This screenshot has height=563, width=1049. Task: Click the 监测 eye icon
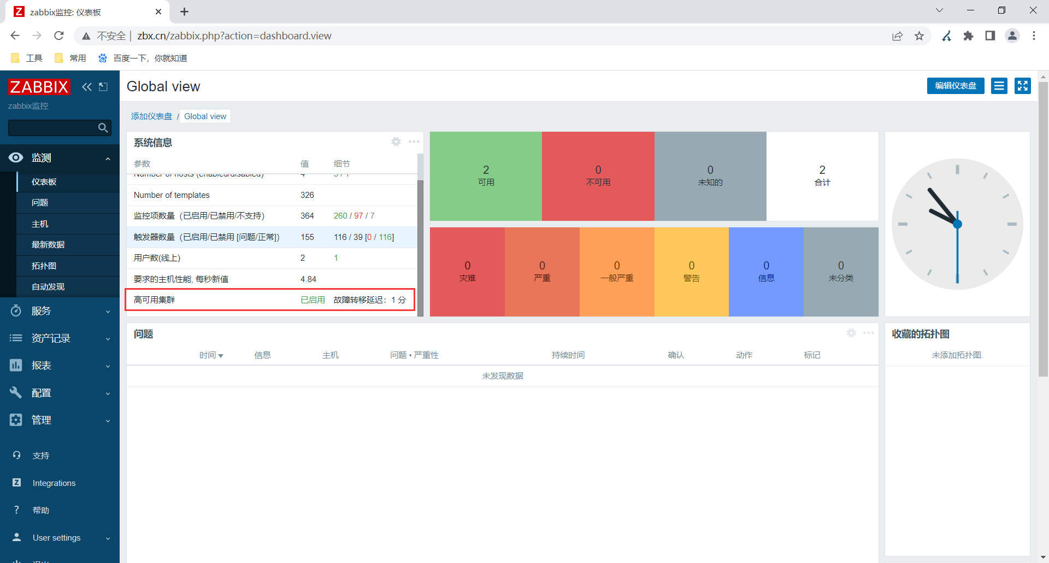click(16, 157)
